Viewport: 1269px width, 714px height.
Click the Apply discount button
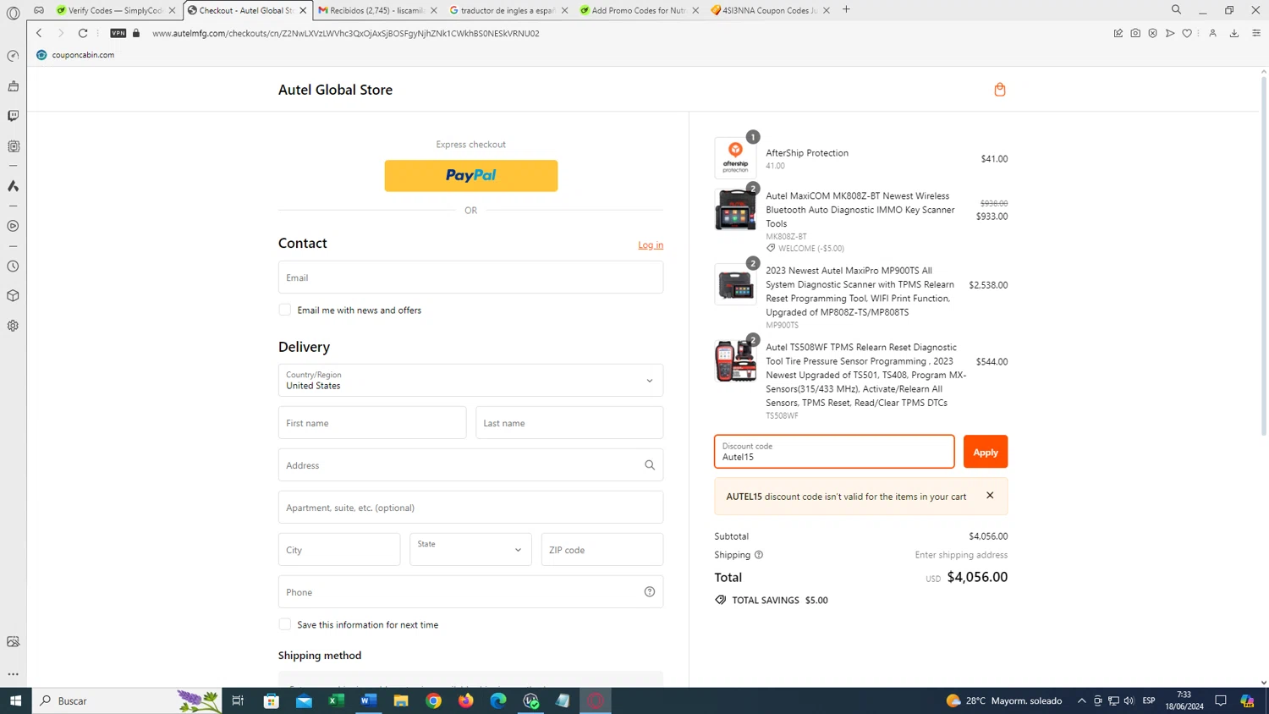pos(986,452)
